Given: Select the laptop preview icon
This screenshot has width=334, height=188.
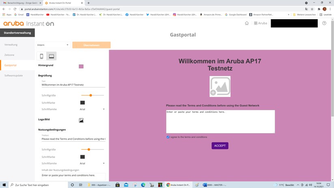Looking at the screenshot, I should 51,56.
